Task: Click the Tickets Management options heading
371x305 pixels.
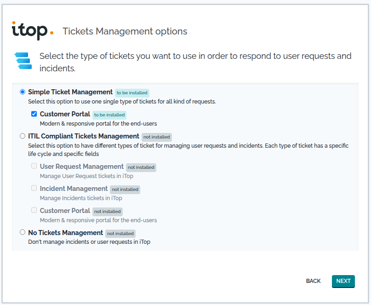Action: tap(125, 31)
